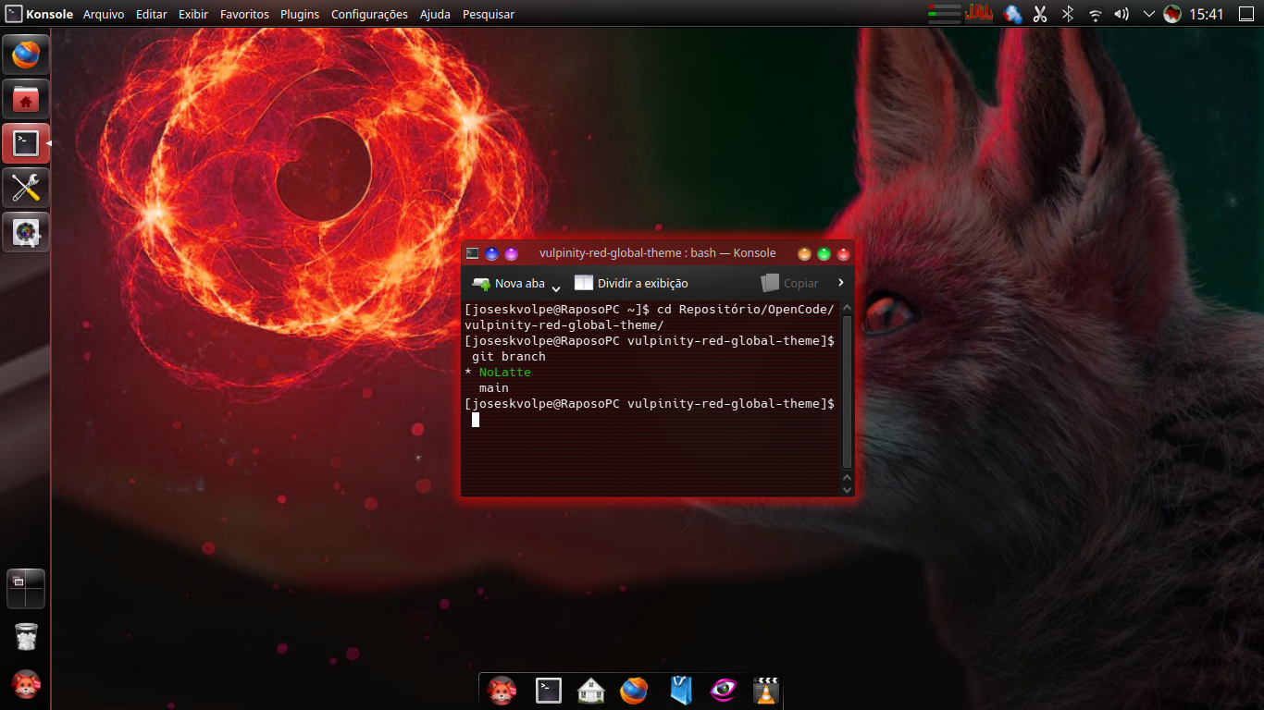
Task: Select Konsole terminal icon in left panel
Action: 26,143
